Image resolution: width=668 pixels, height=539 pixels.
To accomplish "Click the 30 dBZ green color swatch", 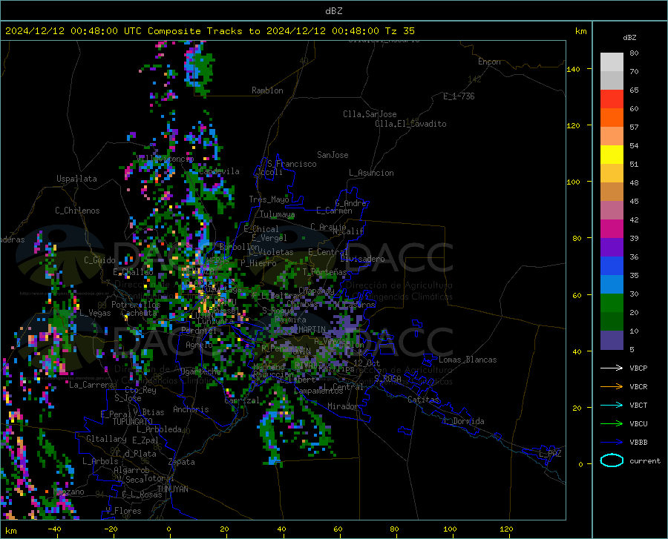I will pyautogui.click(x=612, y=303).
